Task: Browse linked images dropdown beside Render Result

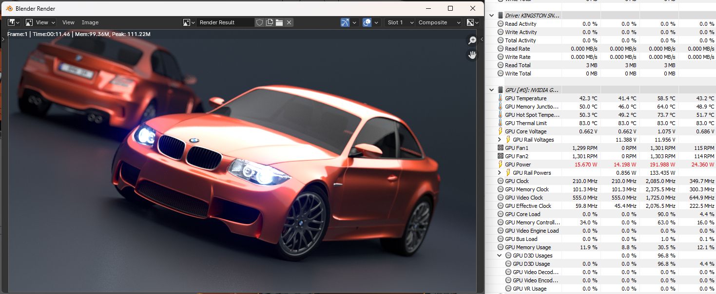Action: [189, 22]
